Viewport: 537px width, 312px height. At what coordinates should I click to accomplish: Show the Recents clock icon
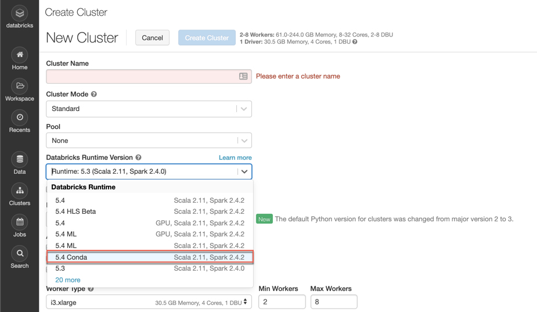point(20,117)
